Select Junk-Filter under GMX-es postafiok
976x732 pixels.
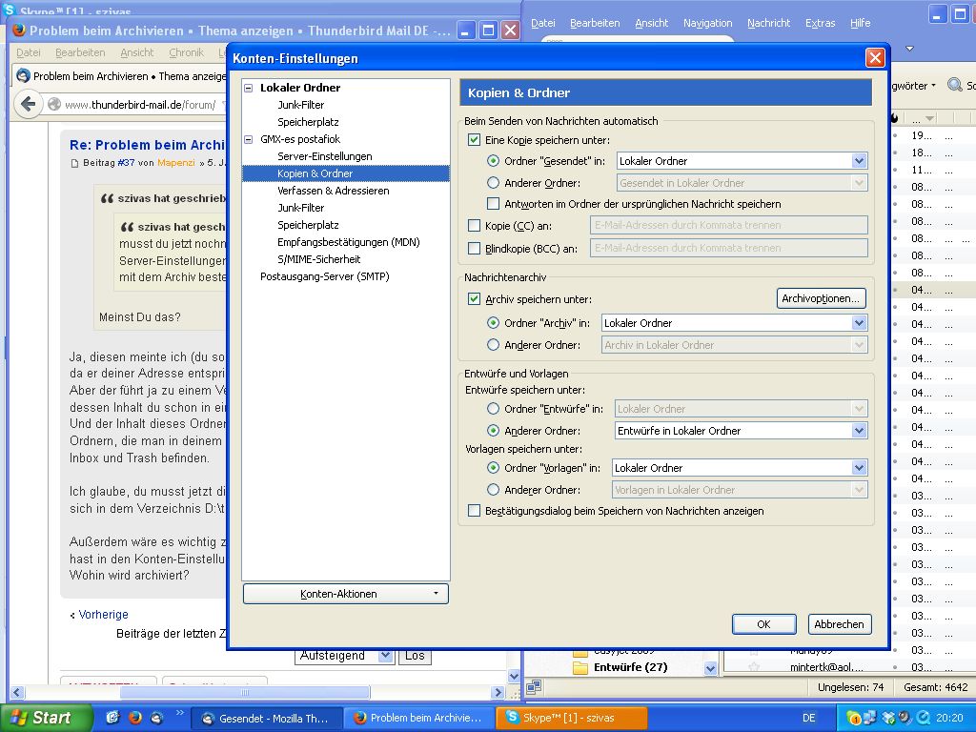(x=300, y=208)
